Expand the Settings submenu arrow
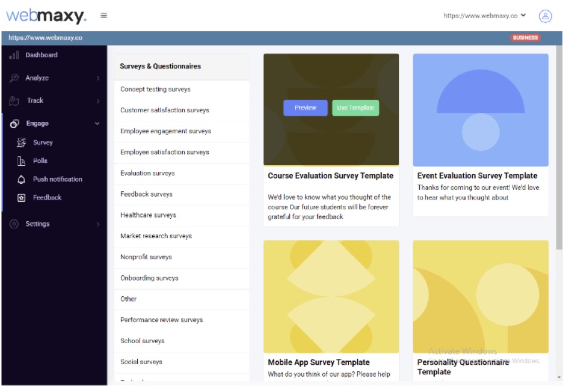Image resolution: width=563 pixels, height=387 pixels. click(97, 224)
